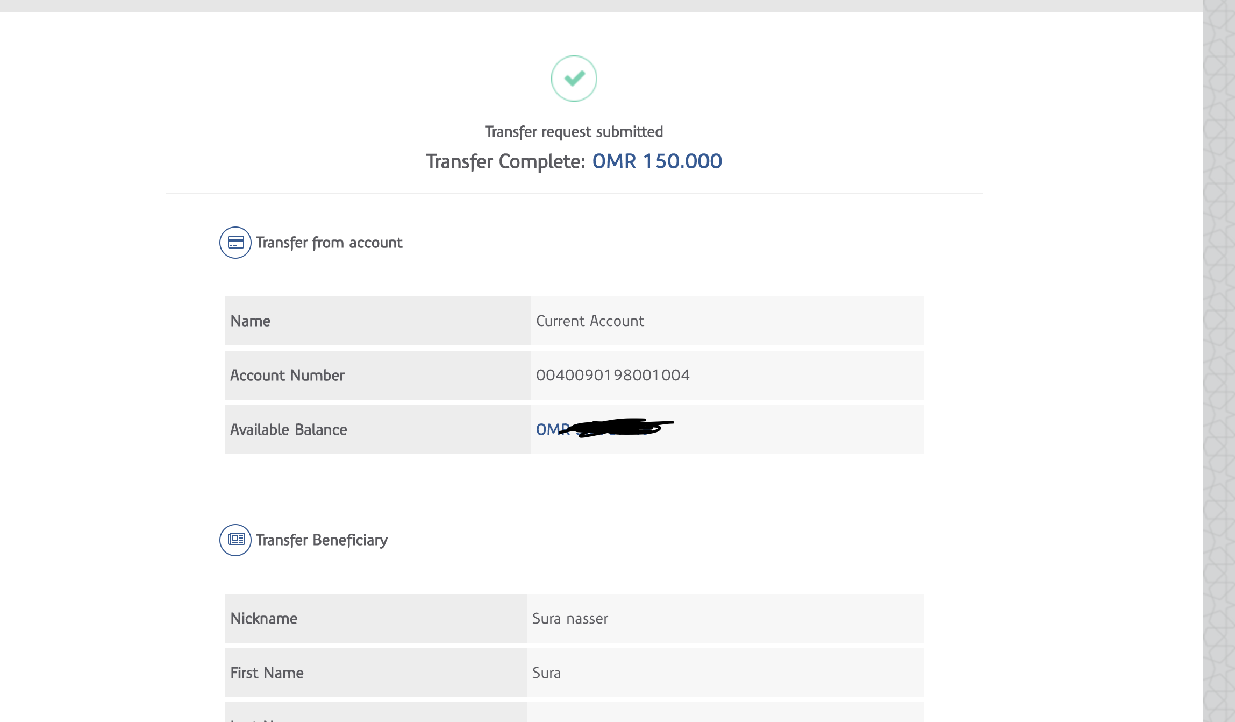
Task: Click the Transfer request submitted text
Action: pos(574,132)
